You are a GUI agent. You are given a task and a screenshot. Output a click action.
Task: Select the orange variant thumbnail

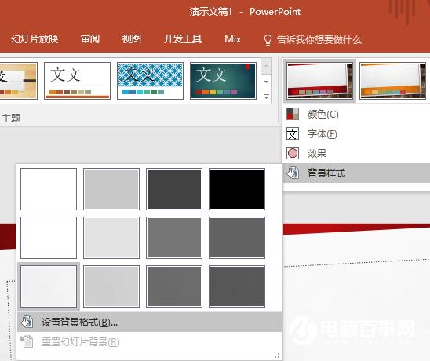click(392, 81)
